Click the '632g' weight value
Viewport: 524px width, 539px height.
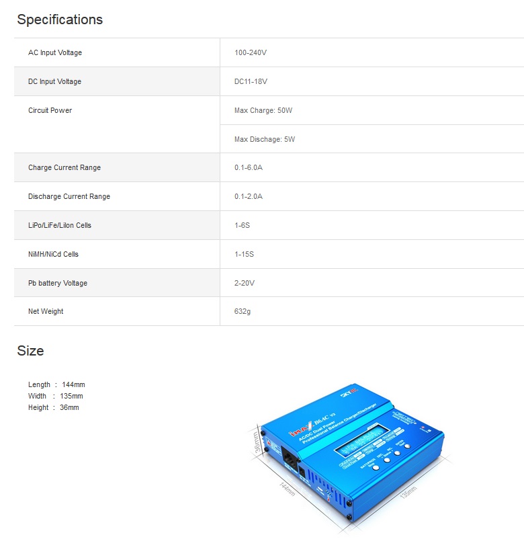(x=243, y=311)
